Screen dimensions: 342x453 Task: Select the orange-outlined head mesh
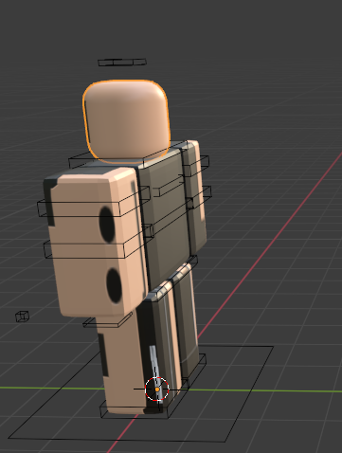pyautogui.click(x=126, y=121)
